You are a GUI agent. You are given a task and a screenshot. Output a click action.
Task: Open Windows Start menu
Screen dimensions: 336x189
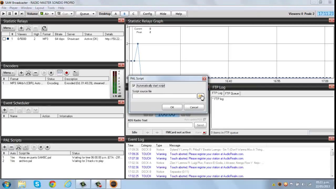(x=7, y=184)
